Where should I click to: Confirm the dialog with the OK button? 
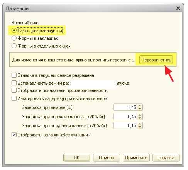(77, 158)
